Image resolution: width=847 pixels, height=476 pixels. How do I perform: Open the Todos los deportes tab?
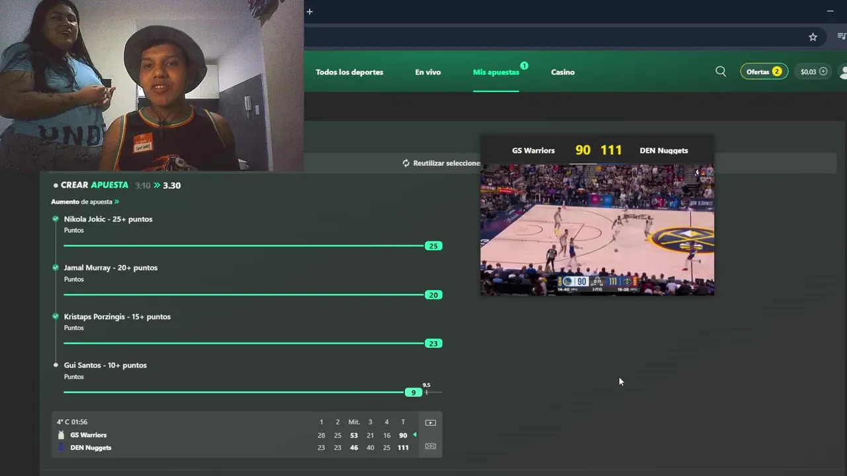click(x=349, y=72)
